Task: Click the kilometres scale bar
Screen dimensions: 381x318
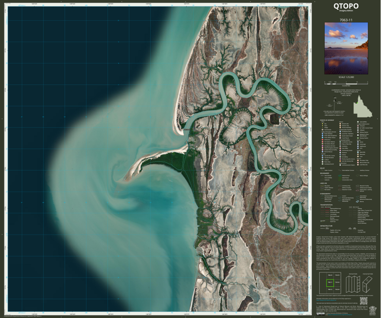Action: point(346,83)
